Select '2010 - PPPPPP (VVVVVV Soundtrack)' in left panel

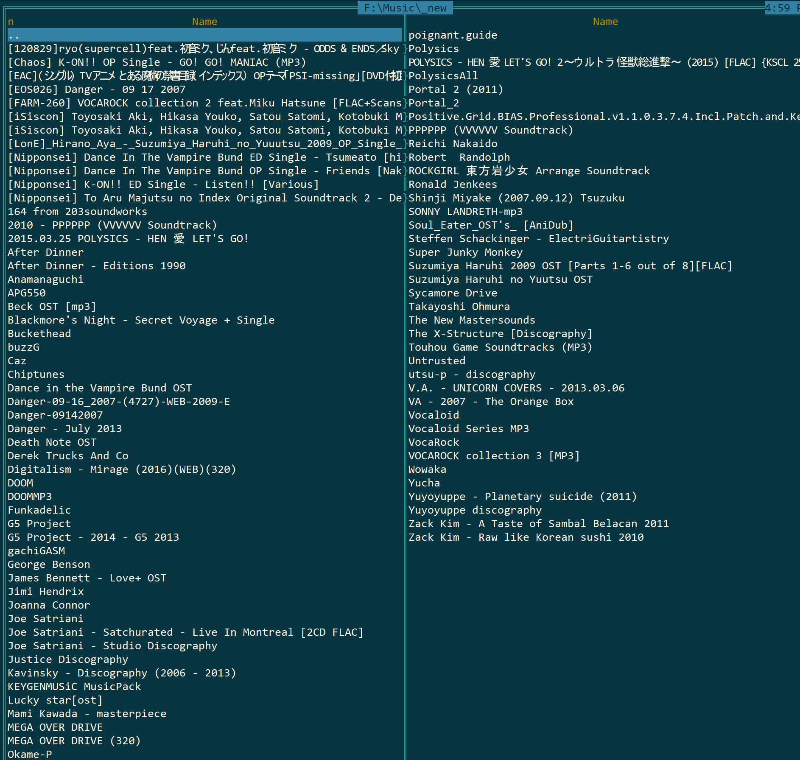[112, 225]
